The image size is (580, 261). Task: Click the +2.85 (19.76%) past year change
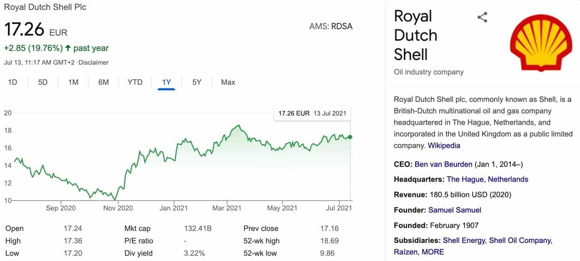[x=56, y=48]
